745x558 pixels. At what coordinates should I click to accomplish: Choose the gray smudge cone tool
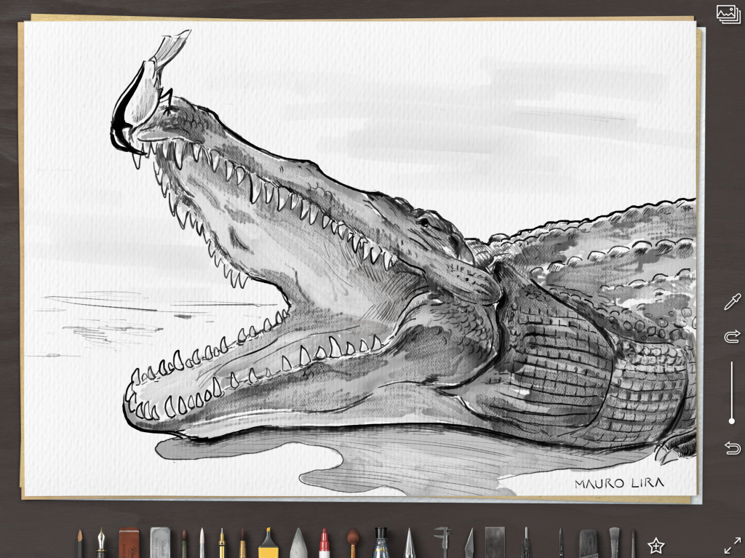pos(298,543)
